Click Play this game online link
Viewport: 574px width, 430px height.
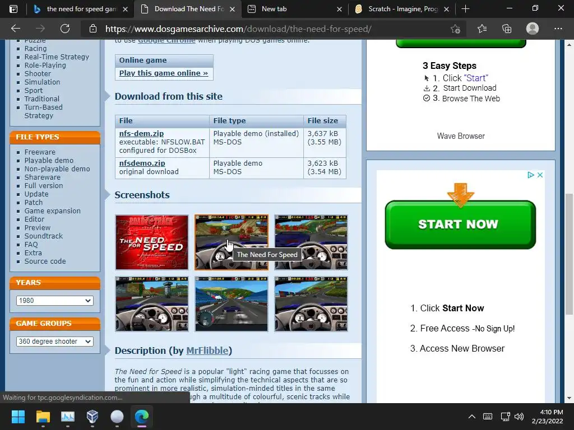pos(163,73)
